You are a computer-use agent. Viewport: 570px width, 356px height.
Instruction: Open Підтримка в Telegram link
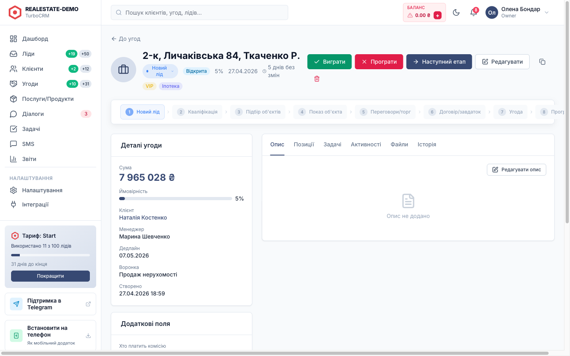[50, 304]
